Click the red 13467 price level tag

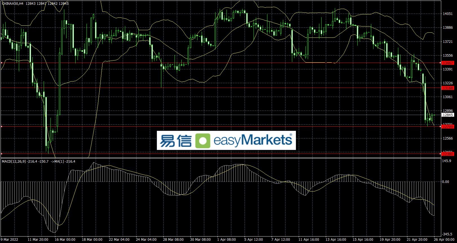[448, 63]
